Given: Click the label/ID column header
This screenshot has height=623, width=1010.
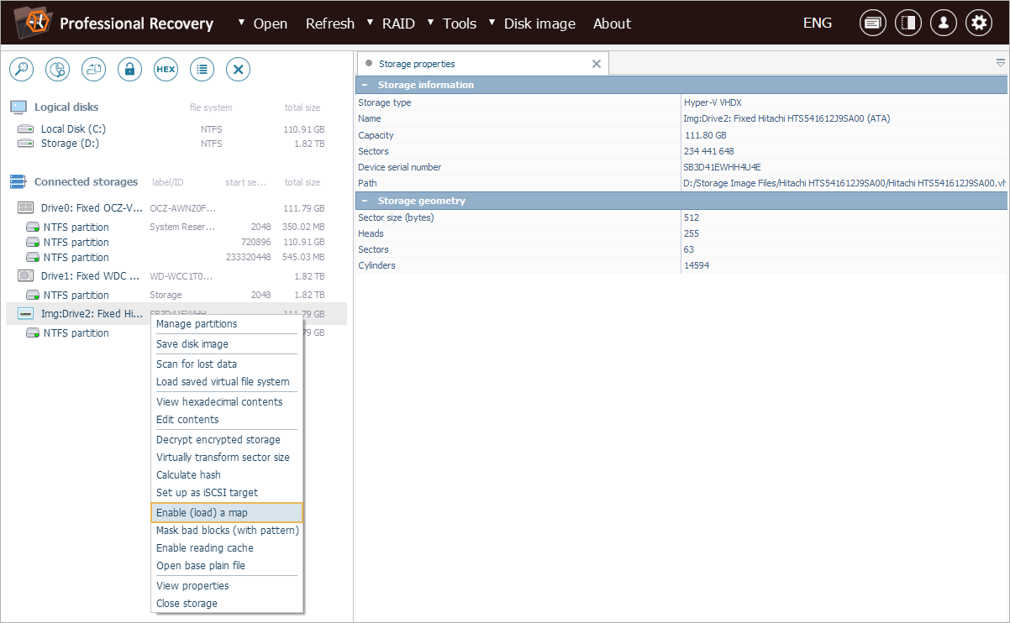Looking at the screenshot, I should coord(167,182).
